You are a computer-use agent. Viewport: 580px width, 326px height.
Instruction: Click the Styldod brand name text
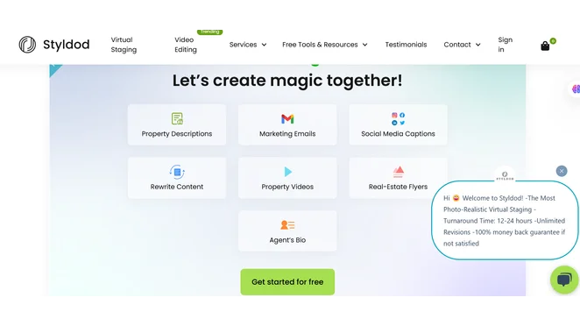[x=67, y=45]
